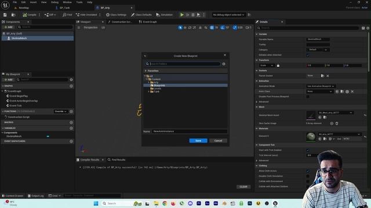Switch to the Construction Script tab
This screenshot has width=371, height=208.
(x=120, y=22)
